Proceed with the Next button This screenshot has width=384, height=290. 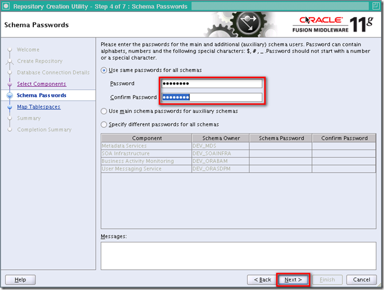tap(293, 279)
